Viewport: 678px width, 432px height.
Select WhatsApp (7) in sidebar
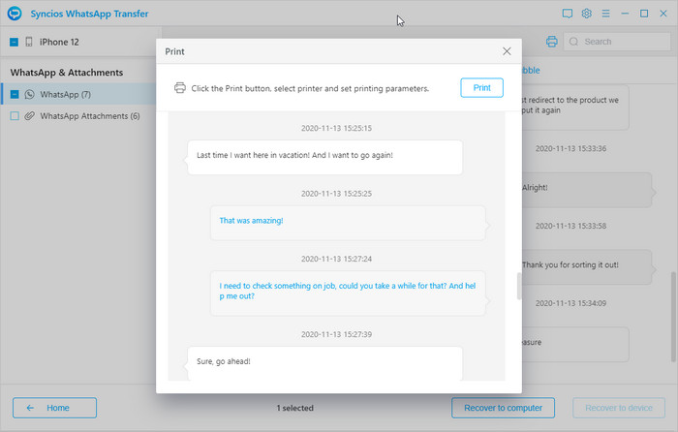(78, 94)
